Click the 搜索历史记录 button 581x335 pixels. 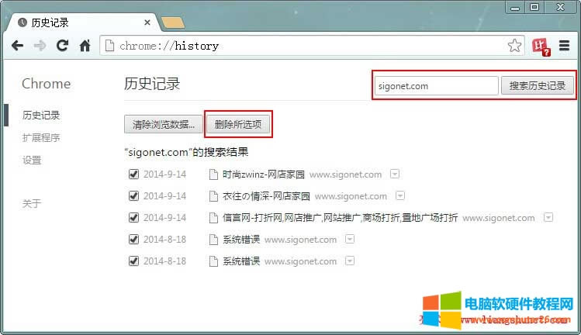537,86
